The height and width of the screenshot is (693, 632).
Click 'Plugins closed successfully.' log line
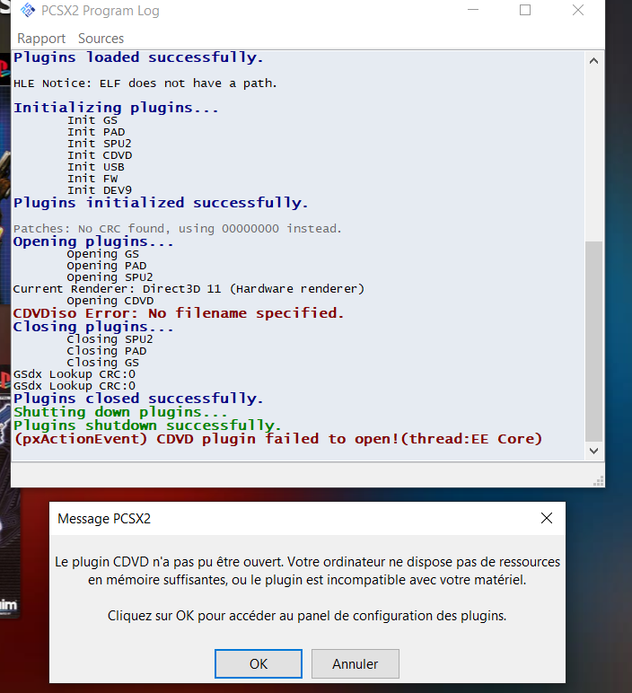coord(138,399)
